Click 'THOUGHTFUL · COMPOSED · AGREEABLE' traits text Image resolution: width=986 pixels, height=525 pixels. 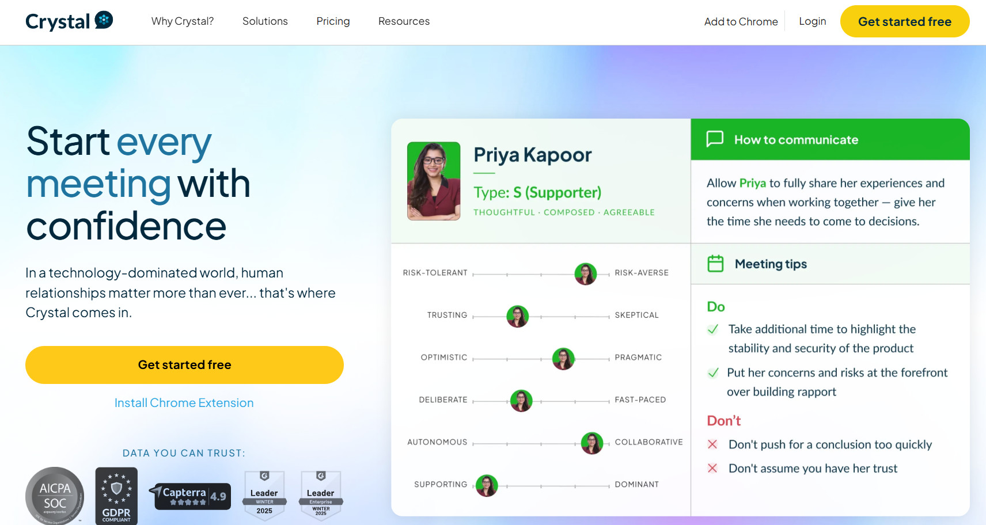tap(564, 212)
